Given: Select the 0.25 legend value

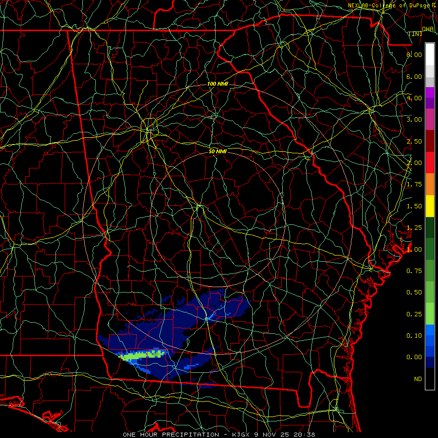Looking at the screenshot, I should tap(414, 314).
